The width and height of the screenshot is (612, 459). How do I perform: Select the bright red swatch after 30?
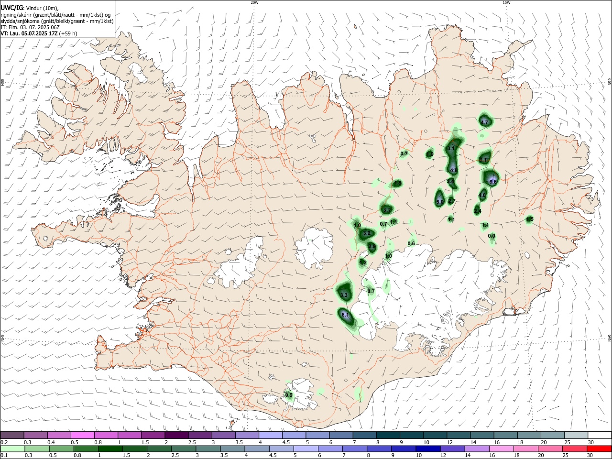[x=600, y=448]
